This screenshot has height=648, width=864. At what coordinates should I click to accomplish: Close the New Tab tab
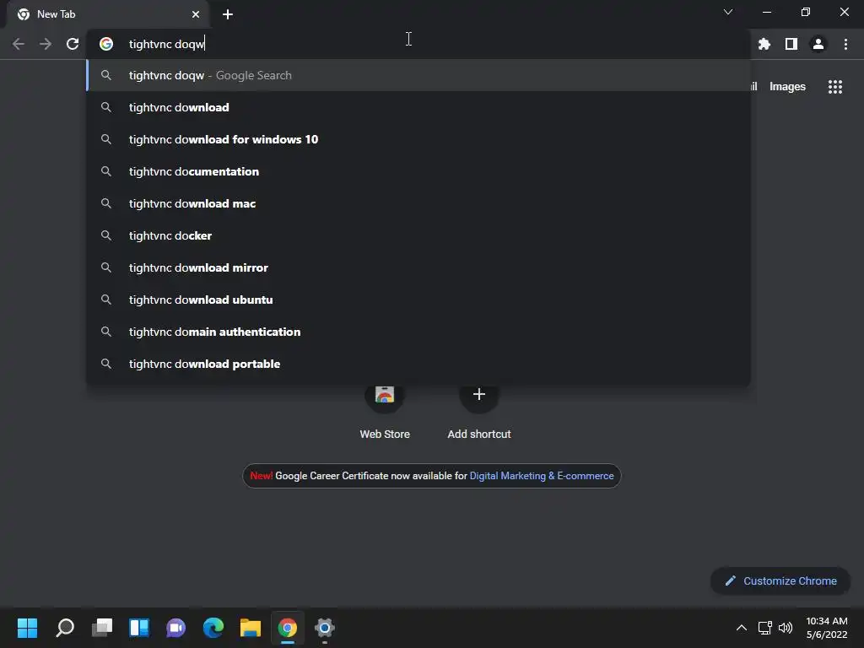tap(196, 14)
